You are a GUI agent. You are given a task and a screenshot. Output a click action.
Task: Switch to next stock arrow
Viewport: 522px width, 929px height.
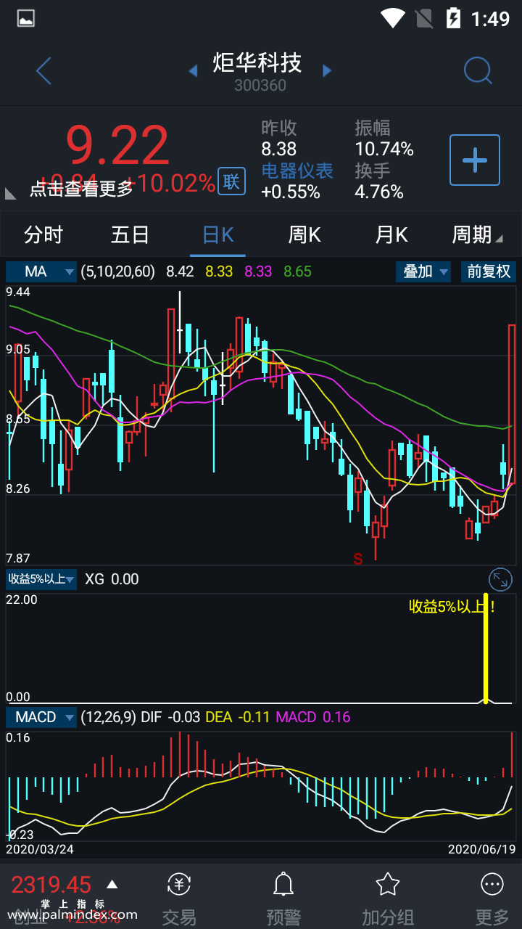click(327, 71)
